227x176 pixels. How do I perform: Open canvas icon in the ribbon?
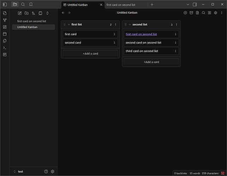pos(5,27)
